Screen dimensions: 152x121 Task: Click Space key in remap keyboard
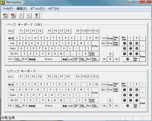point(49,106)
